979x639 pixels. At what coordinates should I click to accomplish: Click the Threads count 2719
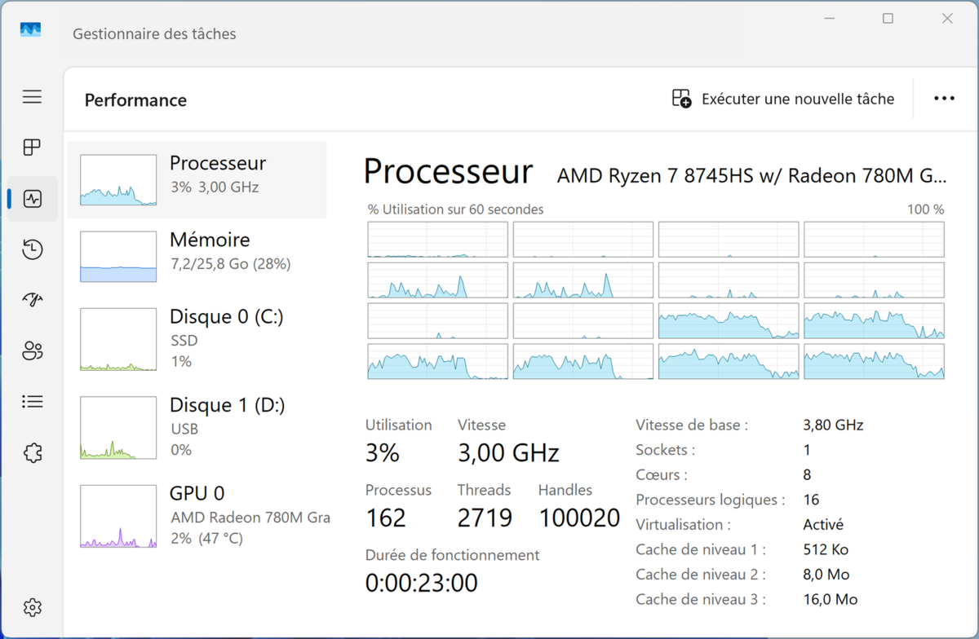[x=485, y=518]
